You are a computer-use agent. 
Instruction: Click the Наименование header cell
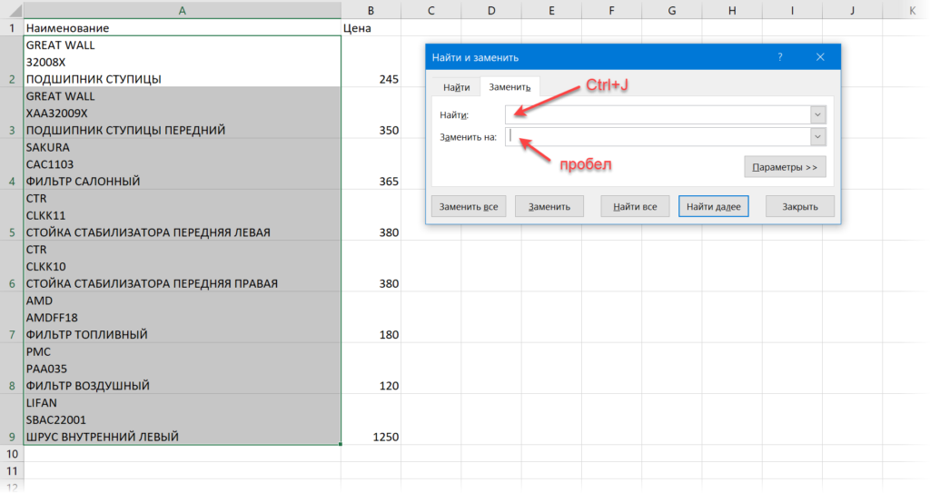point(182,28)
